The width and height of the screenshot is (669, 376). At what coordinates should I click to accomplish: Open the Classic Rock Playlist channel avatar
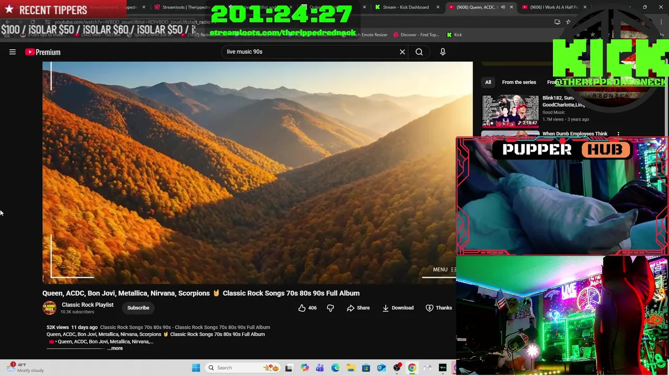[50, 308]
